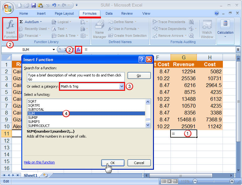Switch to the Formulas tab
242x185 pixels.
[x=90, y=13]
